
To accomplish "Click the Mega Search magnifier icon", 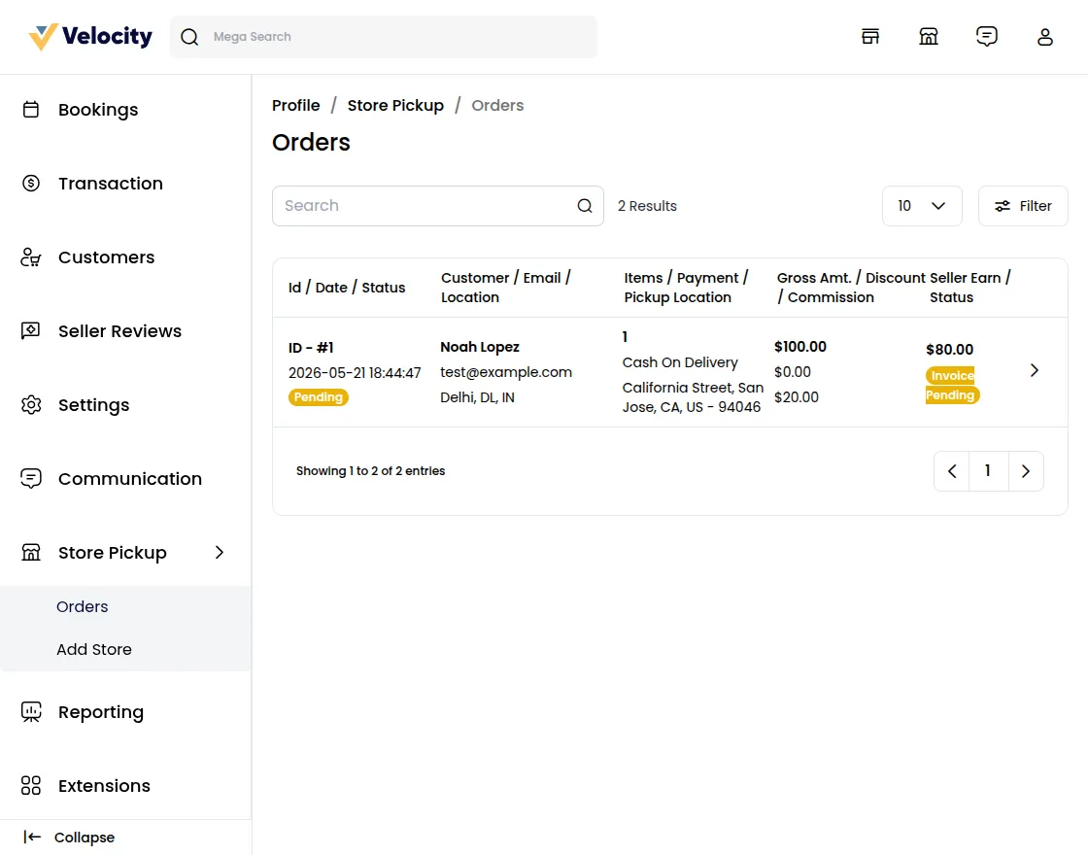I will 189,37.
